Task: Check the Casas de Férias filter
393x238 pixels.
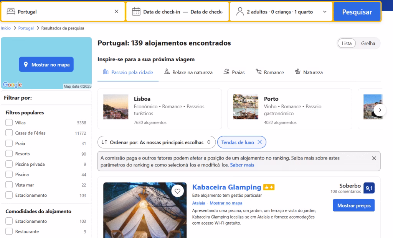Action: coord(9,133)
